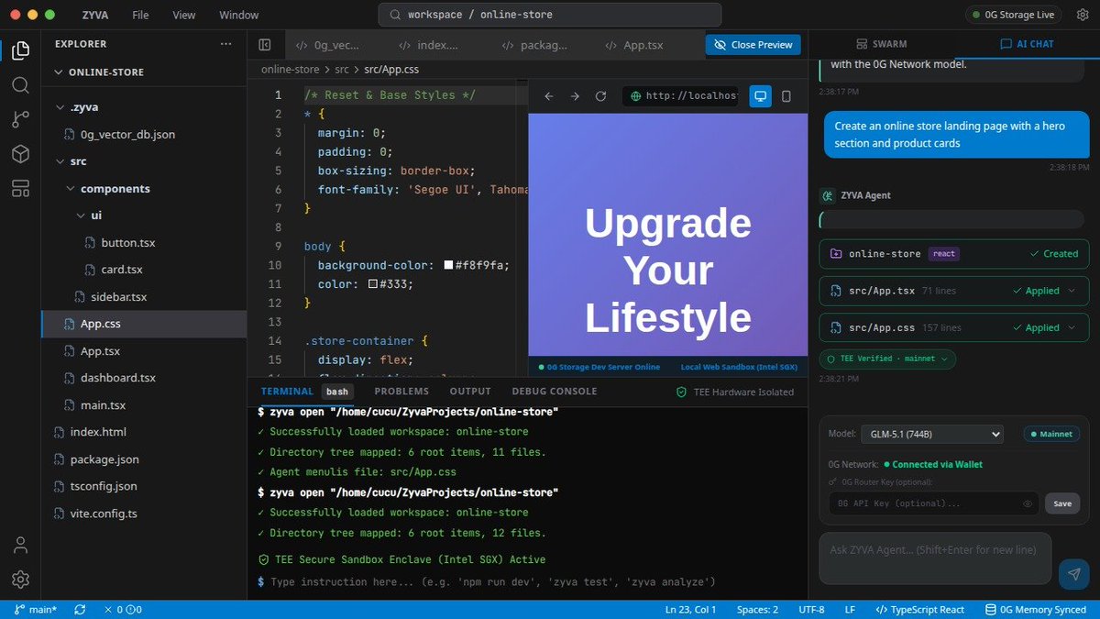Click the ZYVA Agent logo icon
The width and height of the screenshot is (1100, 619).
tap(827, 195)
